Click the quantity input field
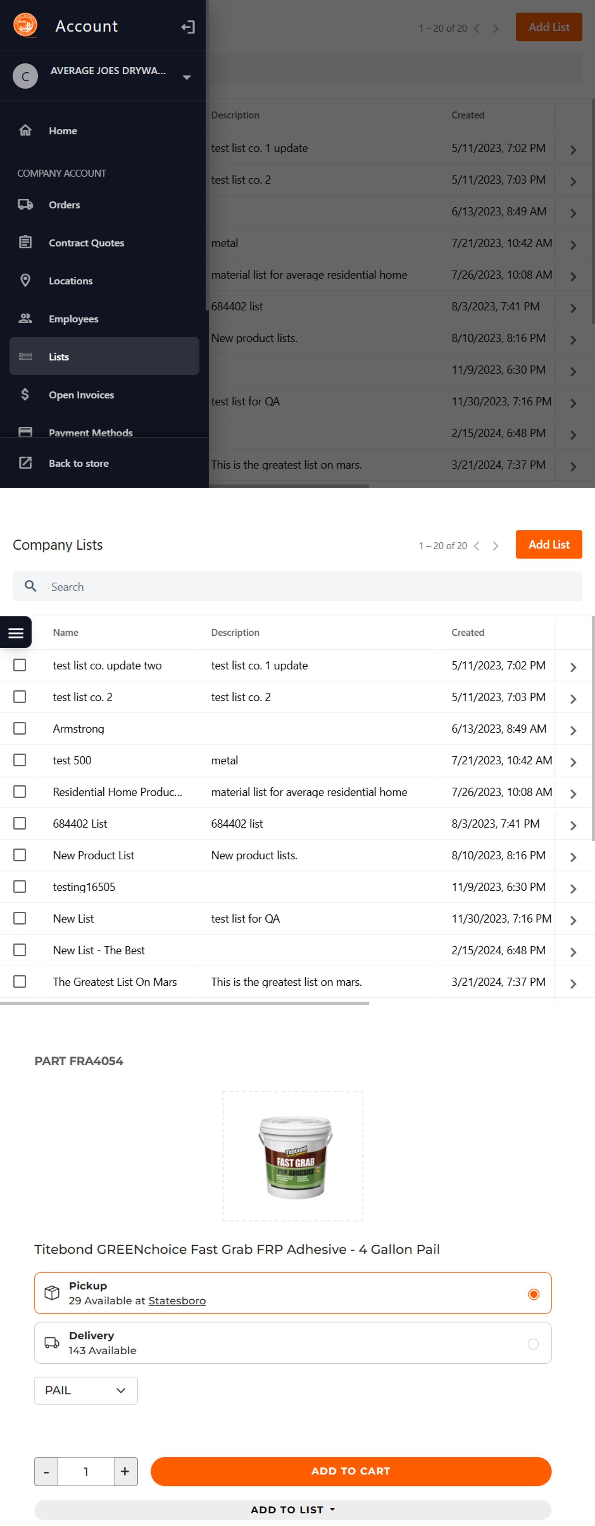 tap(86, 1471)
